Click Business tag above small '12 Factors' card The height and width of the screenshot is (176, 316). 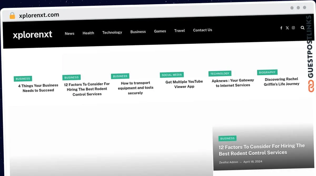[71, 77]
